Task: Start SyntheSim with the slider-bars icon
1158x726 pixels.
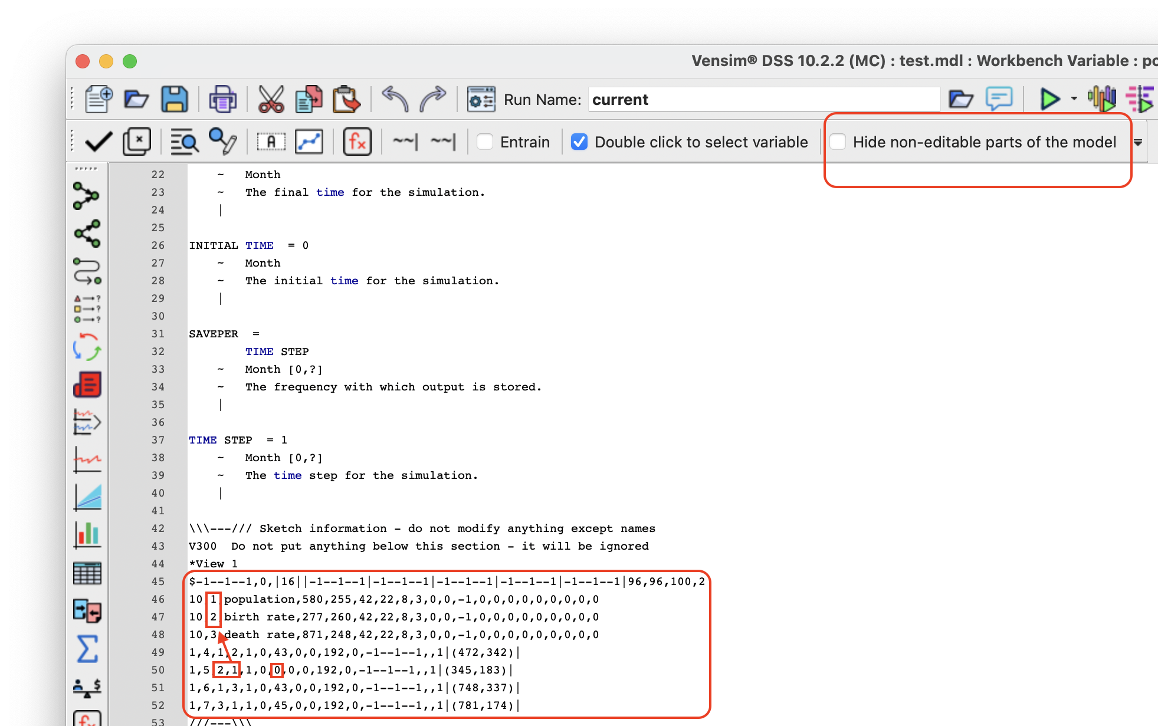Action: pos(1101,99)
